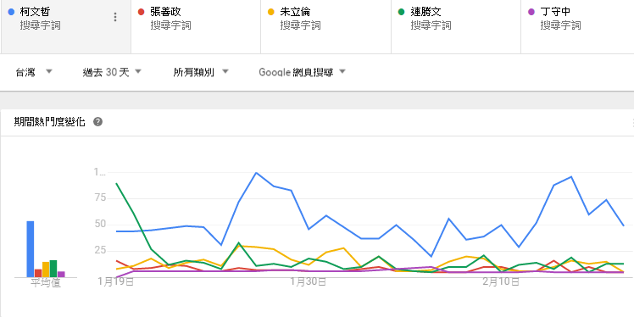Click the blue dot next to 柯文哲
This screenshot has height=317, width=634.
coord(11,12)
